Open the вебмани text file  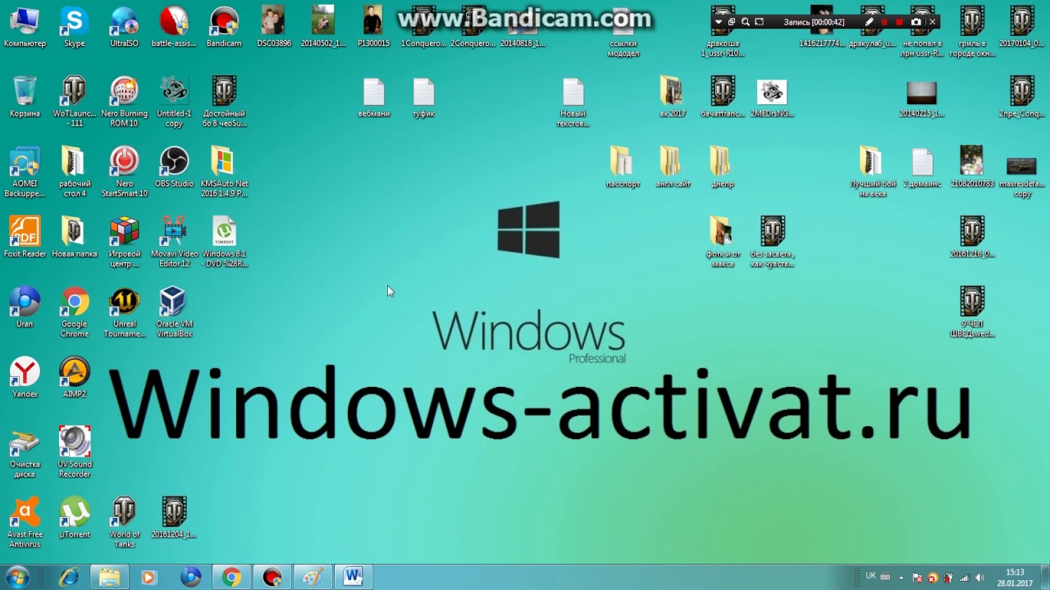click(373, 98)
